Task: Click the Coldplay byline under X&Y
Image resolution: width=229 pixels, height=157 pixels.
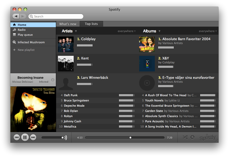Action: pyautogui.click(x=168, y=62)
